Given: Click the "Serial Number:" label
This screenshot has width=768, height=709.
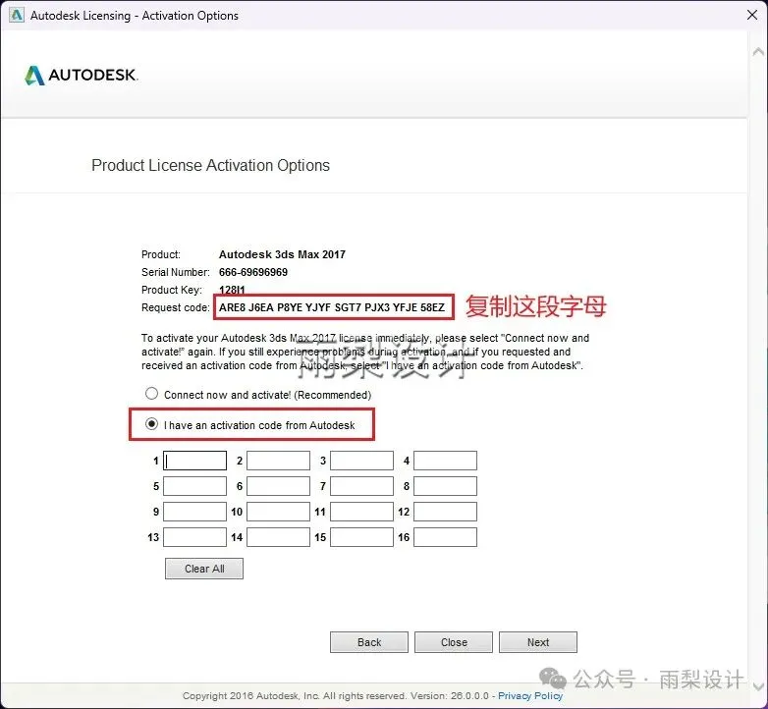Looking at the screenshot, I should pyautogui.click(x=176, y=272).
